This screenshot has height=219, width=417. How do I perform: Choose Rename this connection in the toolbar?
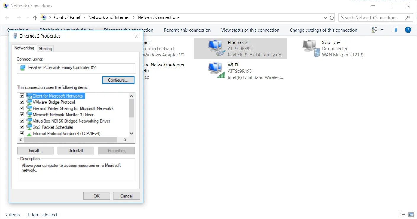[x=187, y=30]
